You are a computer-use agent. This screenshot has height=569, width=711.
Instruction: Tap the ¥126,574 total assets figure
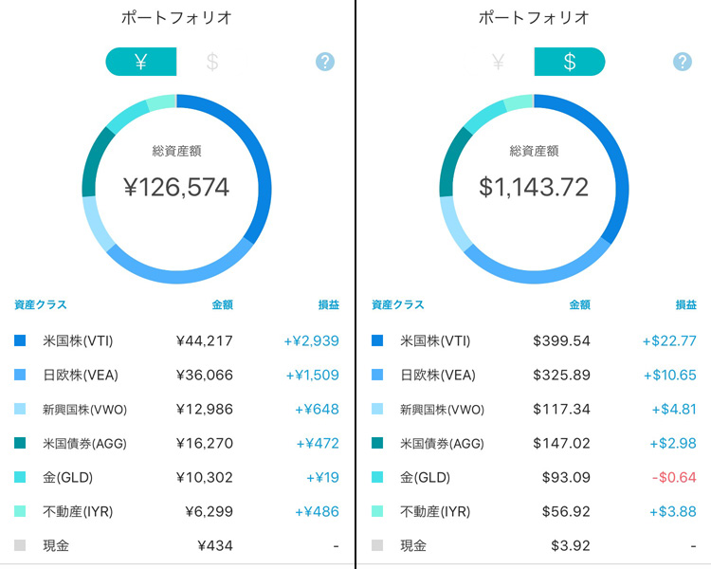click(x=176, y=187)
